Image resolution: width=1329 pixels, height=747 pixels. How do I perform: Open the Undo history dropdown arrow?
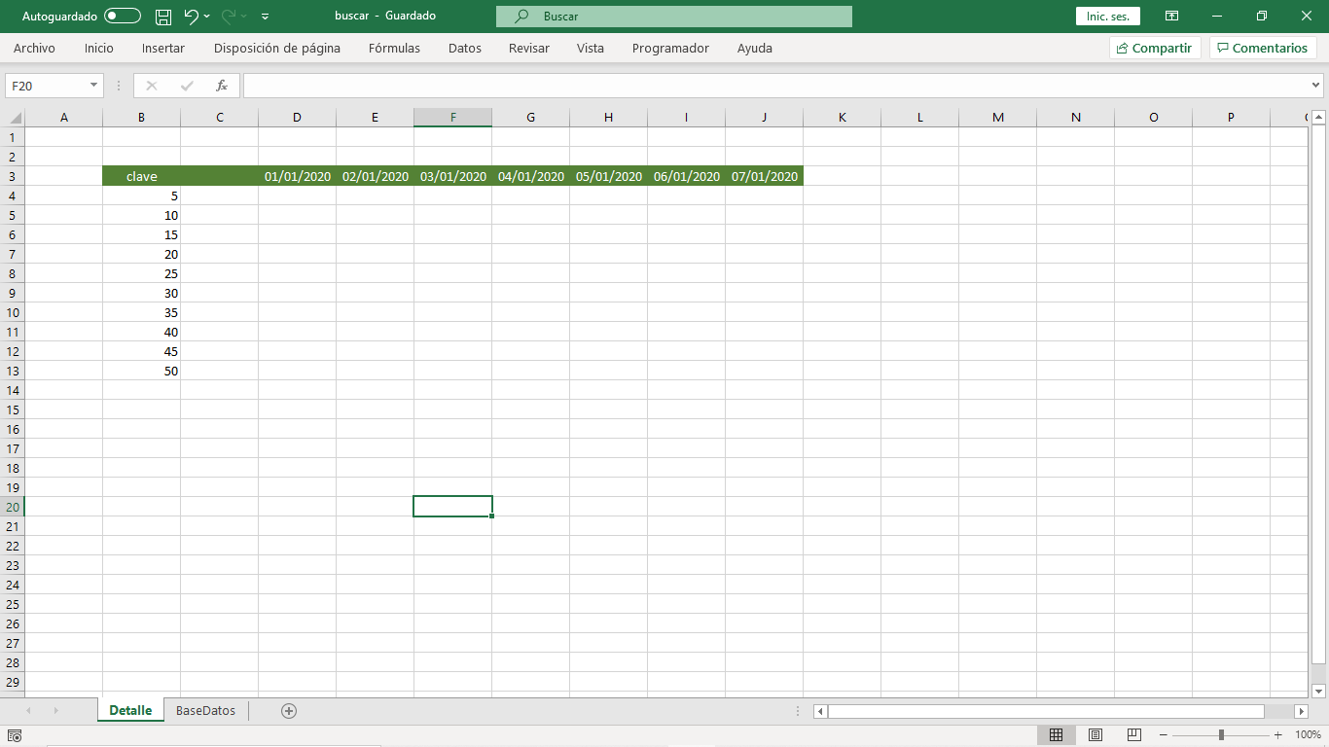[x=207, y=17]
